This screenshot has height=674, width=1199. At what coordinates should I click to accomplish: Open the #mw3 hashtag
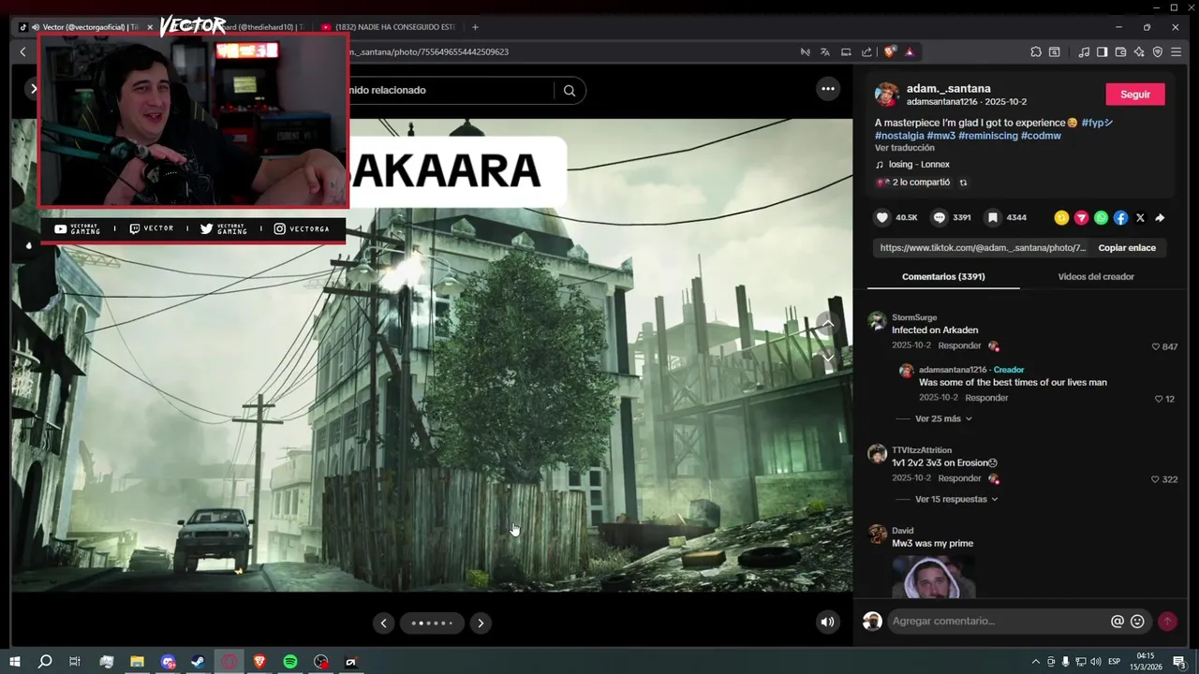(941, 136)
